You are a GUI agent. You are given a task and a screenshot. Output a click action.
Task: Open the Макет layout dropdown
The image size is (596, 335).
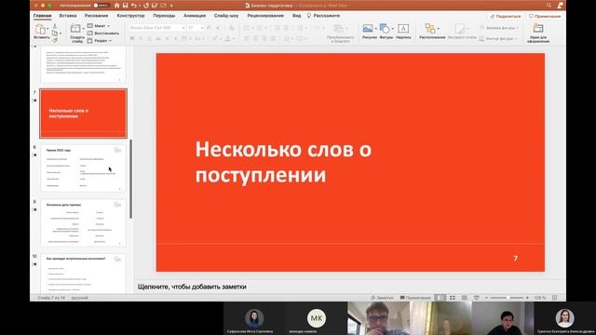point(99,26)
